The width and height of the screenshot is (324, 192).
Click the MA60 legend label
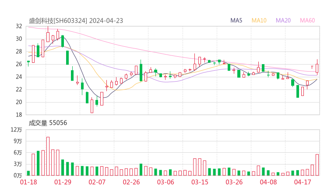tap(307, 21)
